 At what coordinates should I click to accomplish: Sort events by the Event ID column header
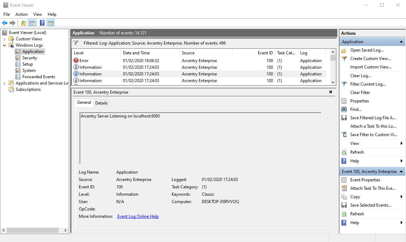[x=254, y=53]
